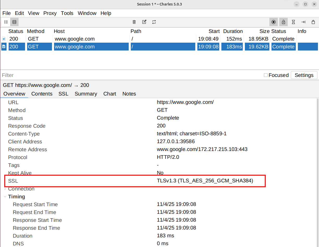Collapse the Timing section
The image size is (319, 247).
(5, 197)
